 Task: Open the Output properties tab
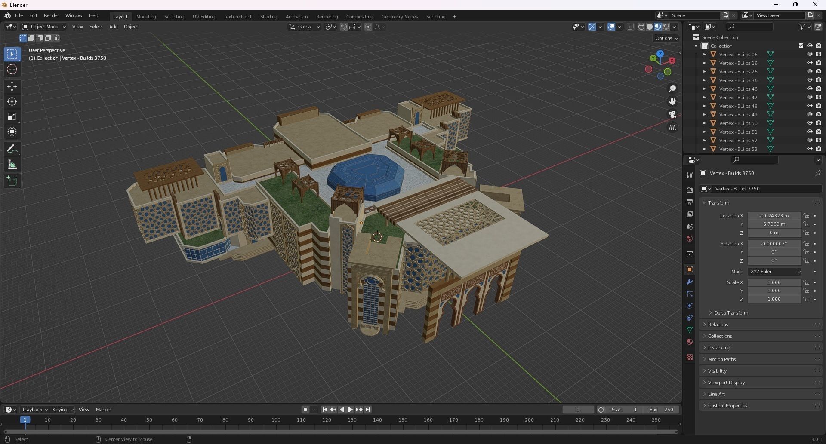tap(690, 202)
